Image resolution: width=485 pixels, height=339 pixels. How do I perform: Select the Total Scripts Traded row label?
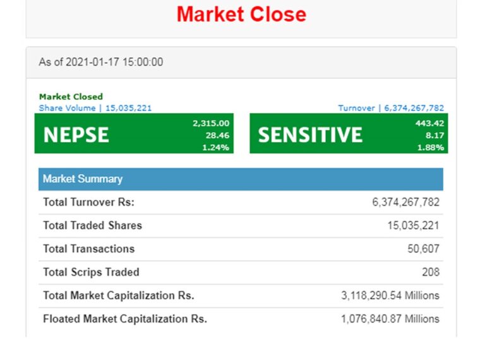coord(91,272)
